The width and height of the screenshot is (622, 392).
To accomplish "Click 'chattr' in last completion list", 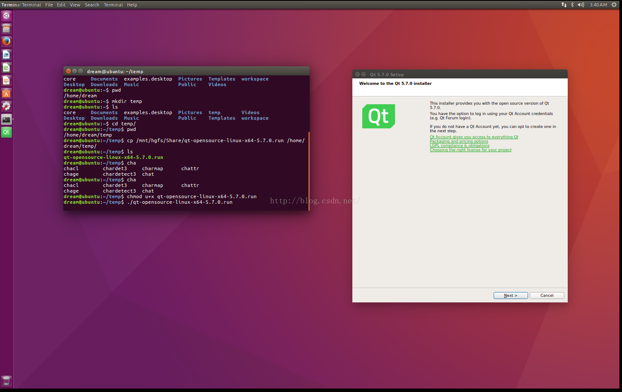I will (190, 185).
